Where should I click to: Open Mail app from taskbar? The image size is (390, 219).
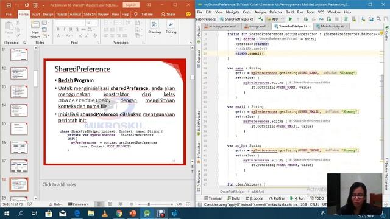(x=63, y=214)
